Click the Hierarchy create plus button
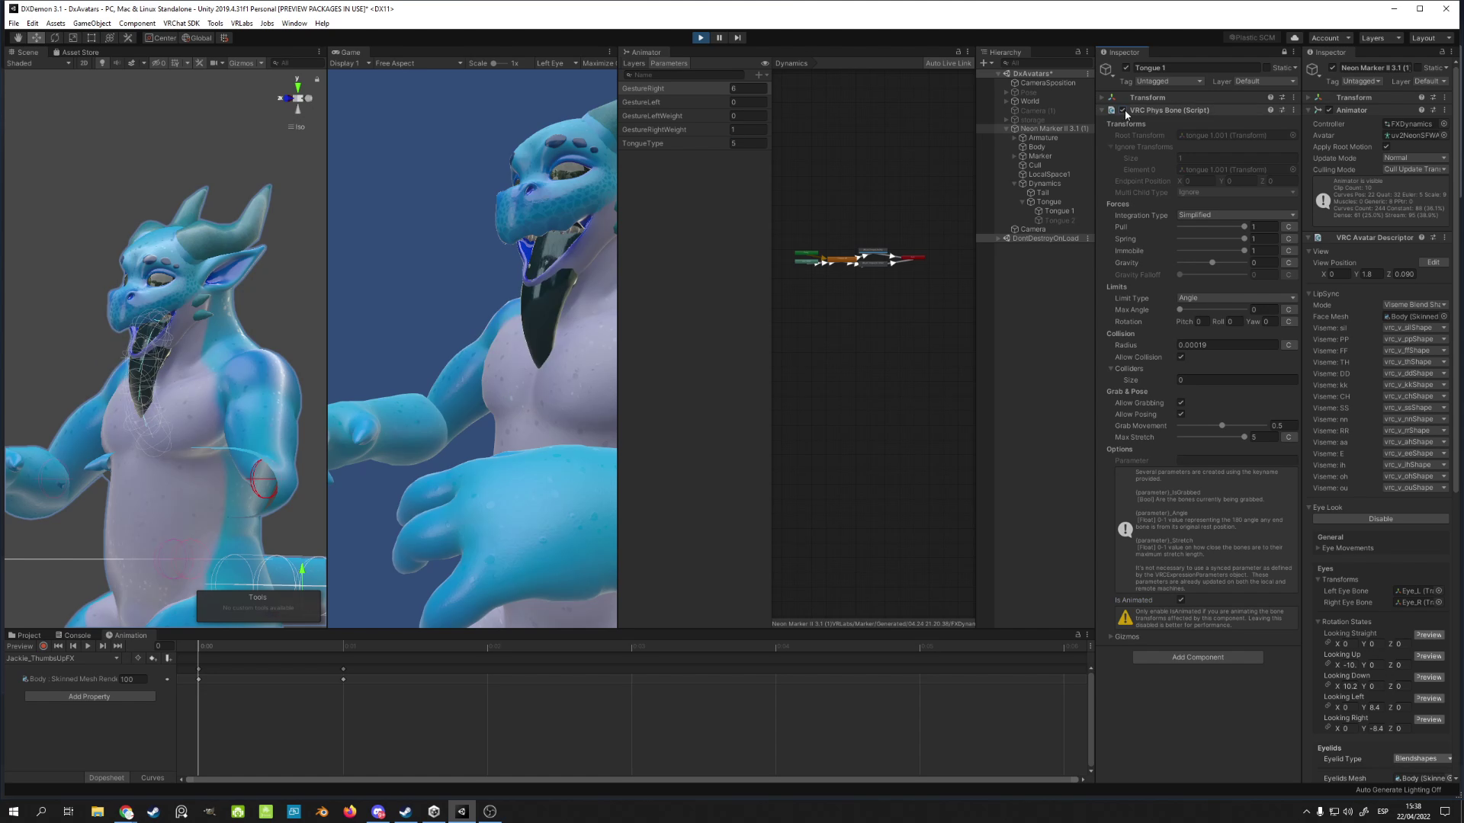Viewport: 1464px width, 823px height. [x=984, y=63]
